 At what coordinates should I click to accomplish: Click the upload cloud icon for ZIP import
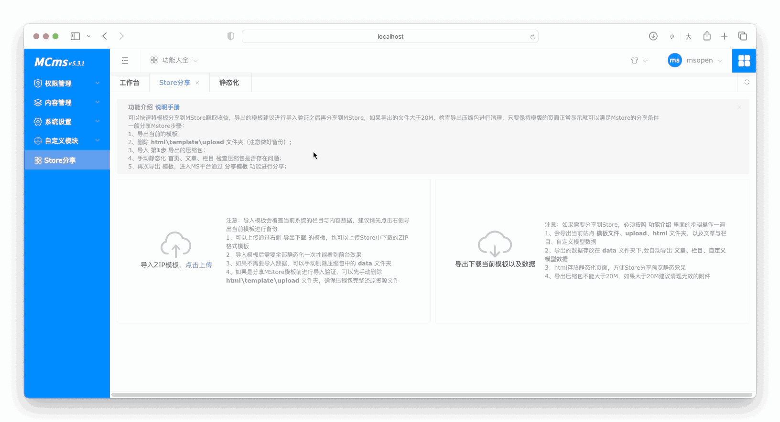pyautogui.click(x=175, y=244)
